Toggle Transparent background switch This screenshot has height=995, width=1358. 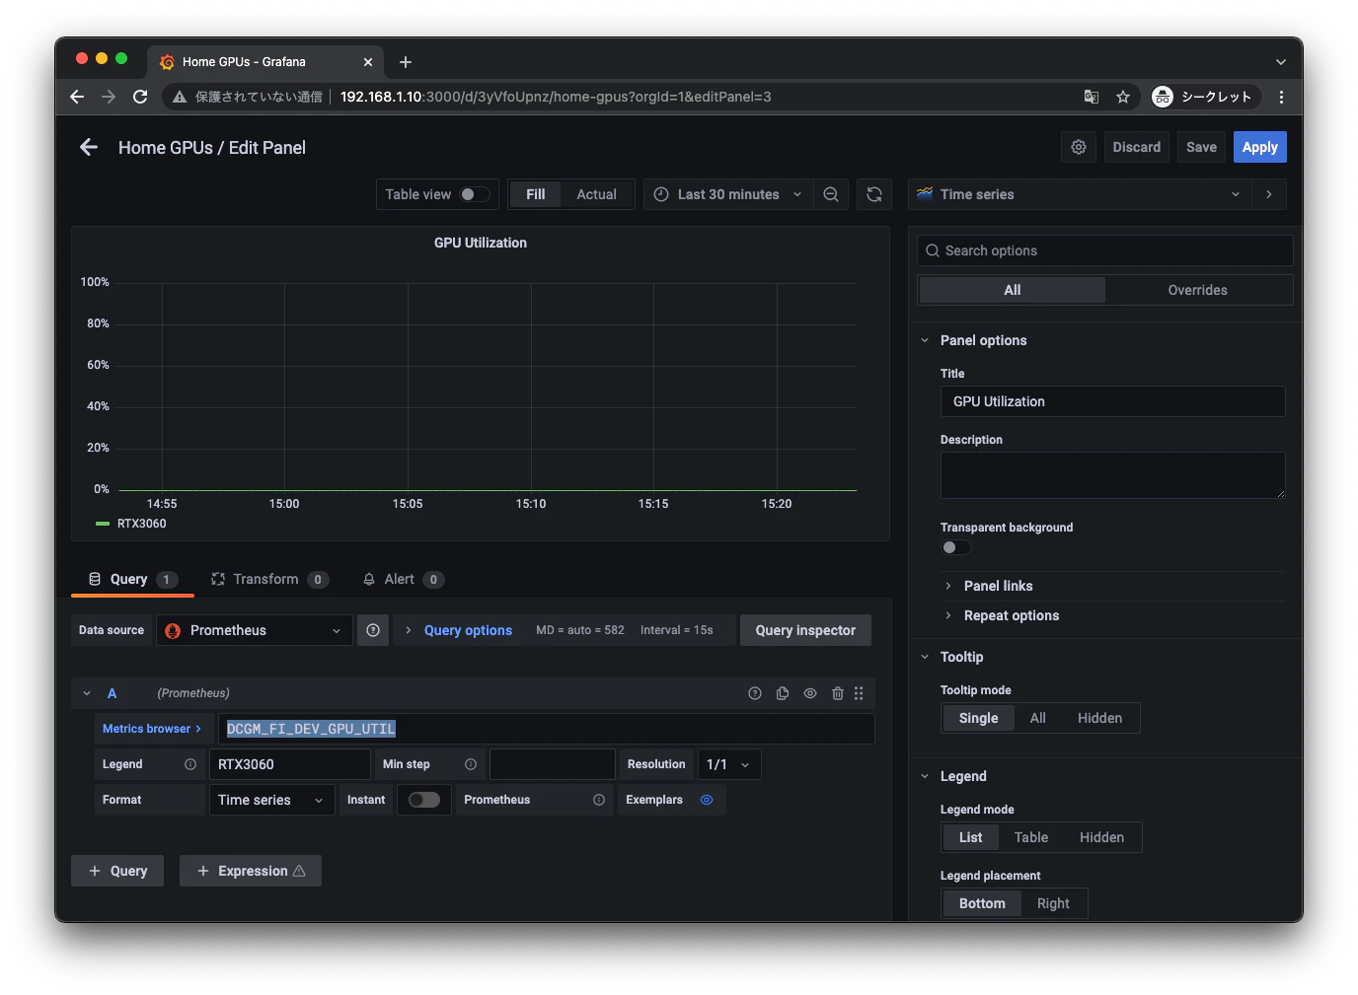956,547
